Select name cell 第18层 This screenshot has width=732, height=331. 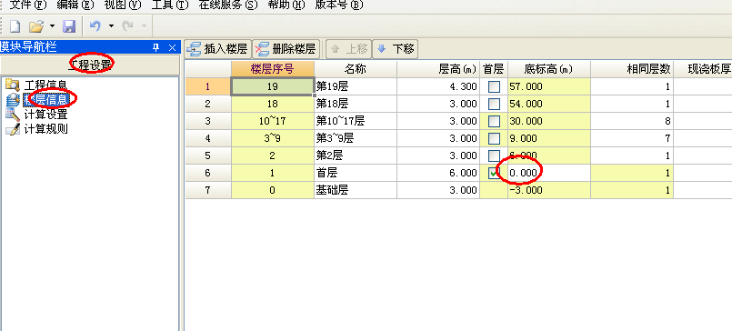(x=356, y=104)
